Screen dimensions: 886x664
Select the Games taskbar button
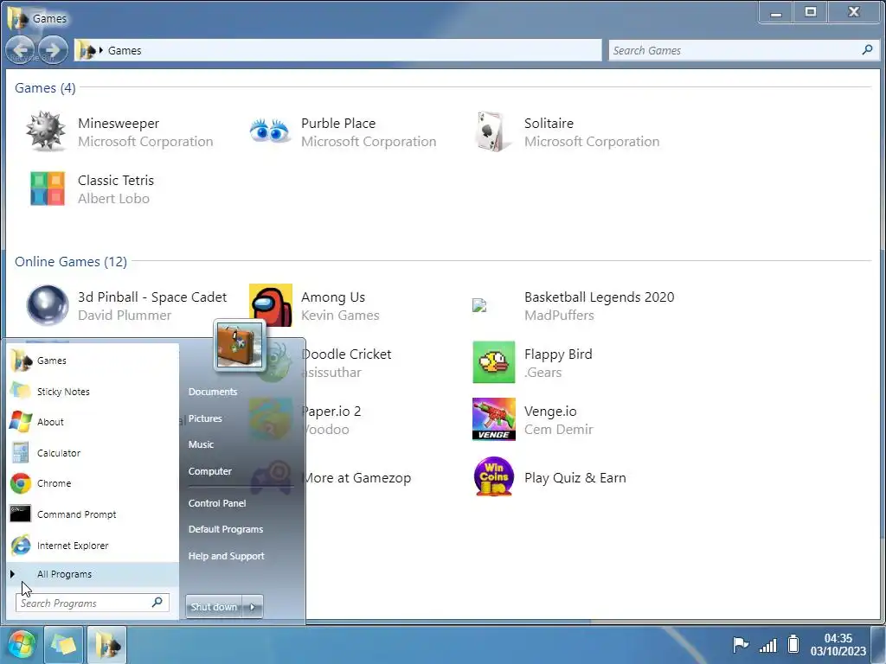click(x=106, y=644)
